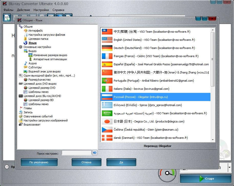Viewport: 234px width, 186px height.
Task: Click the Видеозахват camera icon
Action: pos(20,125)
